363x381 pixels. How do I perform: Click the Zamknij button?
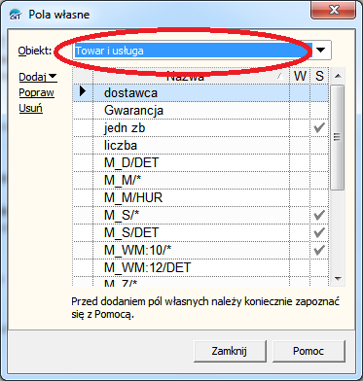[230, 351]
